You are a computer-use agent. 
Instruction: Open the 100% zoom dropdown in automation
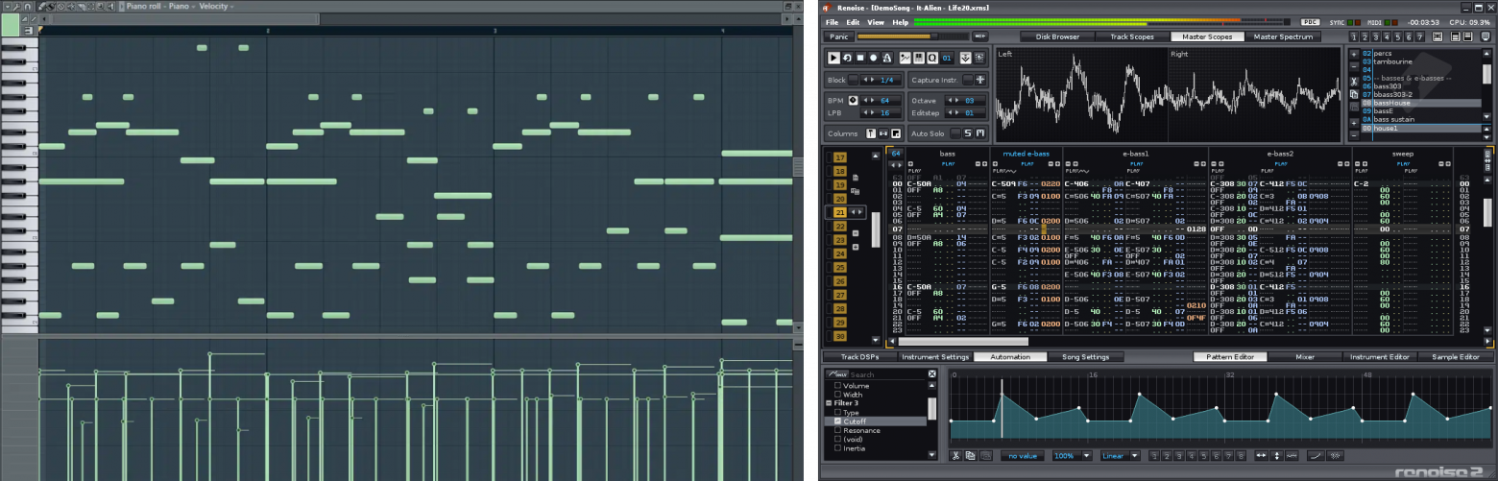tap(1087, 455)
